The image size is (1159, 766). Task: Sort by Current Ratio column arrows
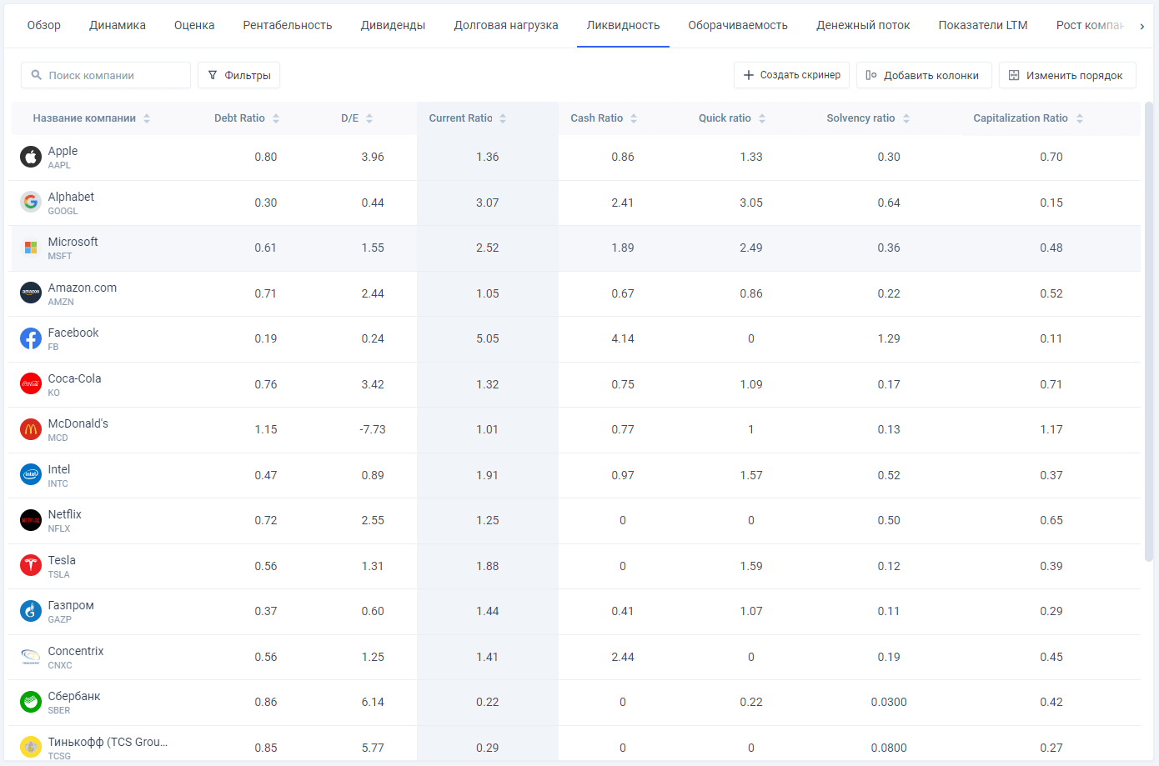(503, 118)
